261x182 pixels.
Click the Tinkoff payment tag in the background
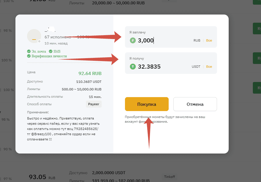pyautogui.click(x=170, y=177)
